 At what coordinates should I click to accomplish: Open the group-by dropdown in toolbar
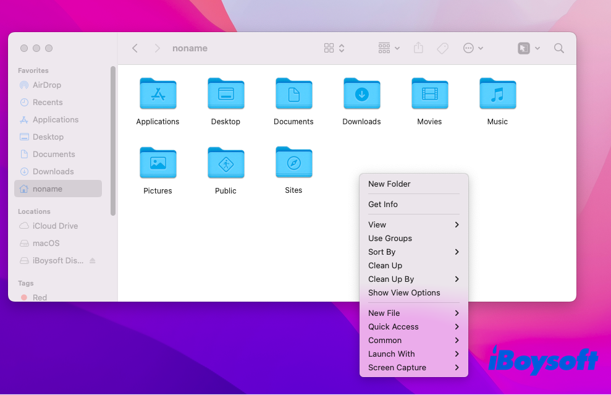389,48
